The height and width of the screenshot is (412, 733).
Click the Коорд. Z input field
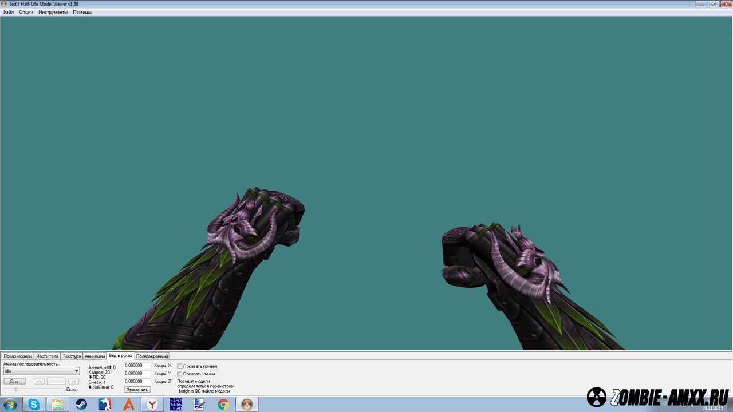[138, 382]
